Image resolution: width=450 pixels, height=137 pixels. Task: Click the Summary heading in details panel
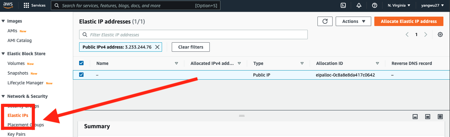tap(97, 126)
